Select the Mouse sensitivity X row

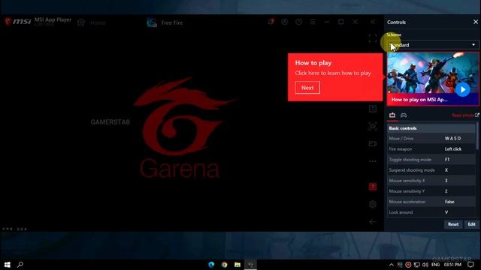[431, 181]
